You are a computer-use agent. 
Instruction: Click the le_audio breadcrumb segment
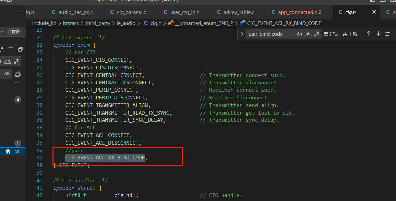126,23
